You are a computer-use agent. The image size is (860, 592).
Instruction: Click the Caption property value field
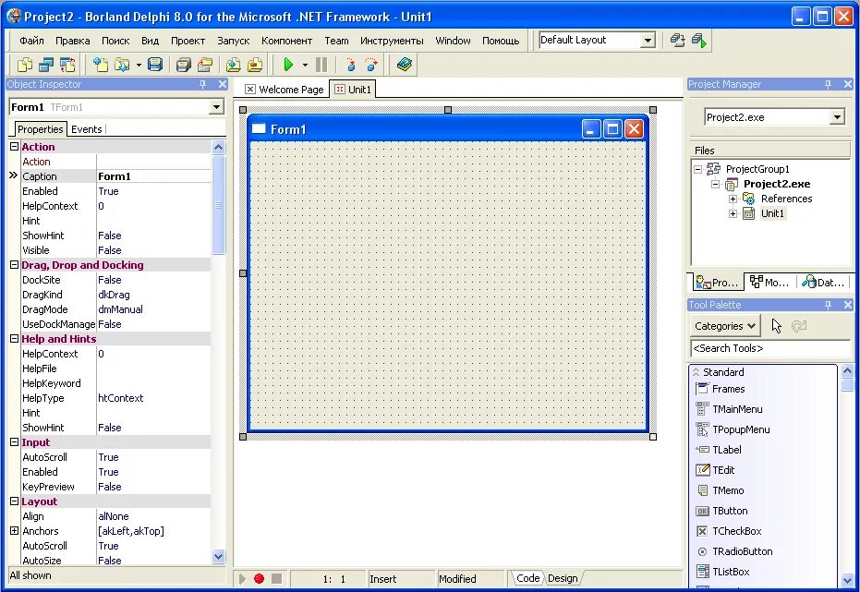153,176
